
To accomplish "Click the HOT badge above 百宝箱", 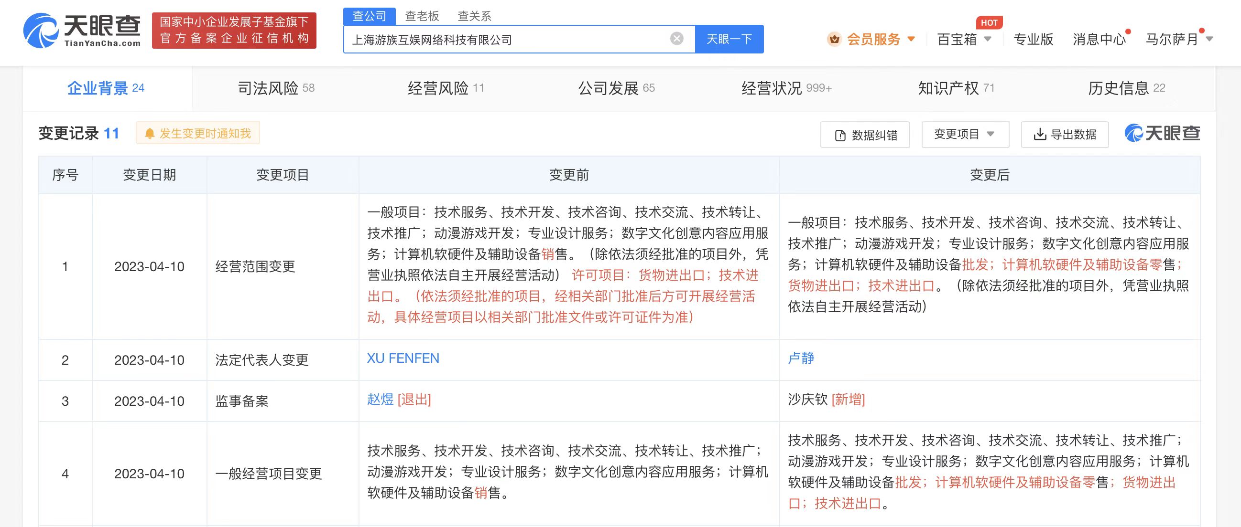I will point(989,22).
